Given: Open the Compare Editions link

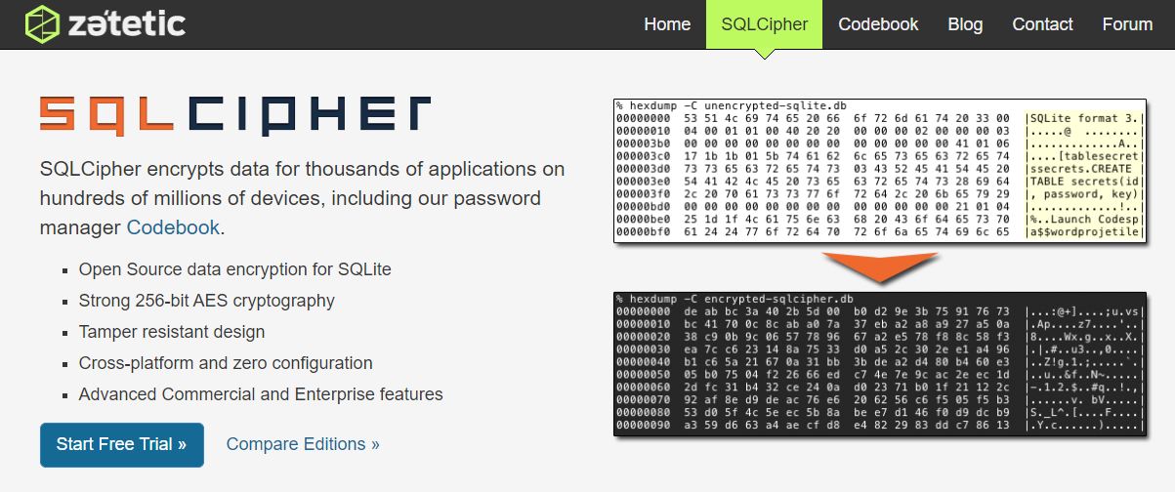Looking at the screenshot, I should 303,444.
